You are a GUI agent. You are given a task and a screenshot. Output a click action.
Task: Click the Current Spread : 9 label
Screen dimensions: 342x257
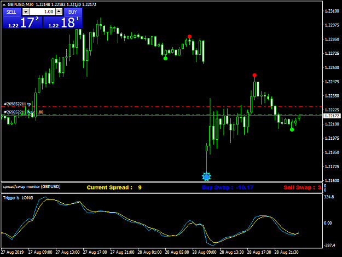(x=114, y=187)
